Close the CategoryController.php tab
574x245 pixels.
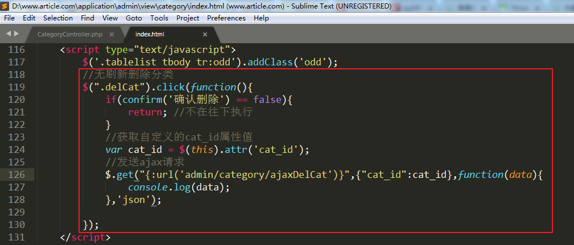112,34
